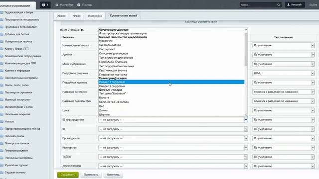Click folder icon of Добавки для бетона
This screenshot has width=319, height=179.
click(x=1, y=34)
